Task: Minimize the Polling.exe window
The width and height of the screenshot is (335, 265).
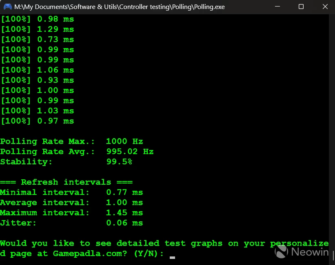Action: [277, 7]
